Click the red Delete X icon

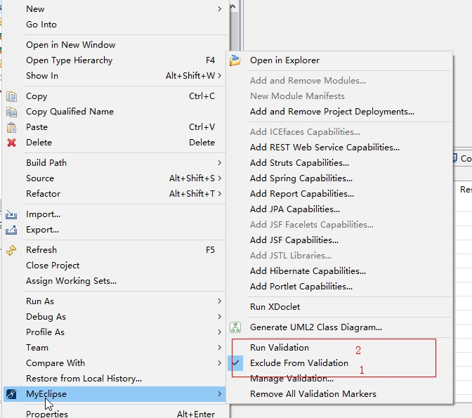point(11,143)
